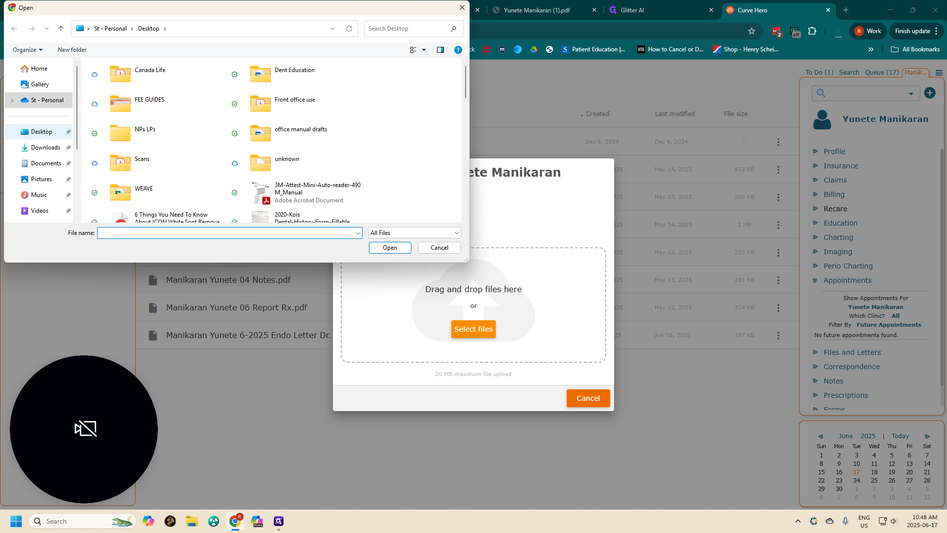The width and height of the screenshot is (947, 533).
Task: Open options for Jun 16, 2025 file row
Action: click(x=778, y=336)
